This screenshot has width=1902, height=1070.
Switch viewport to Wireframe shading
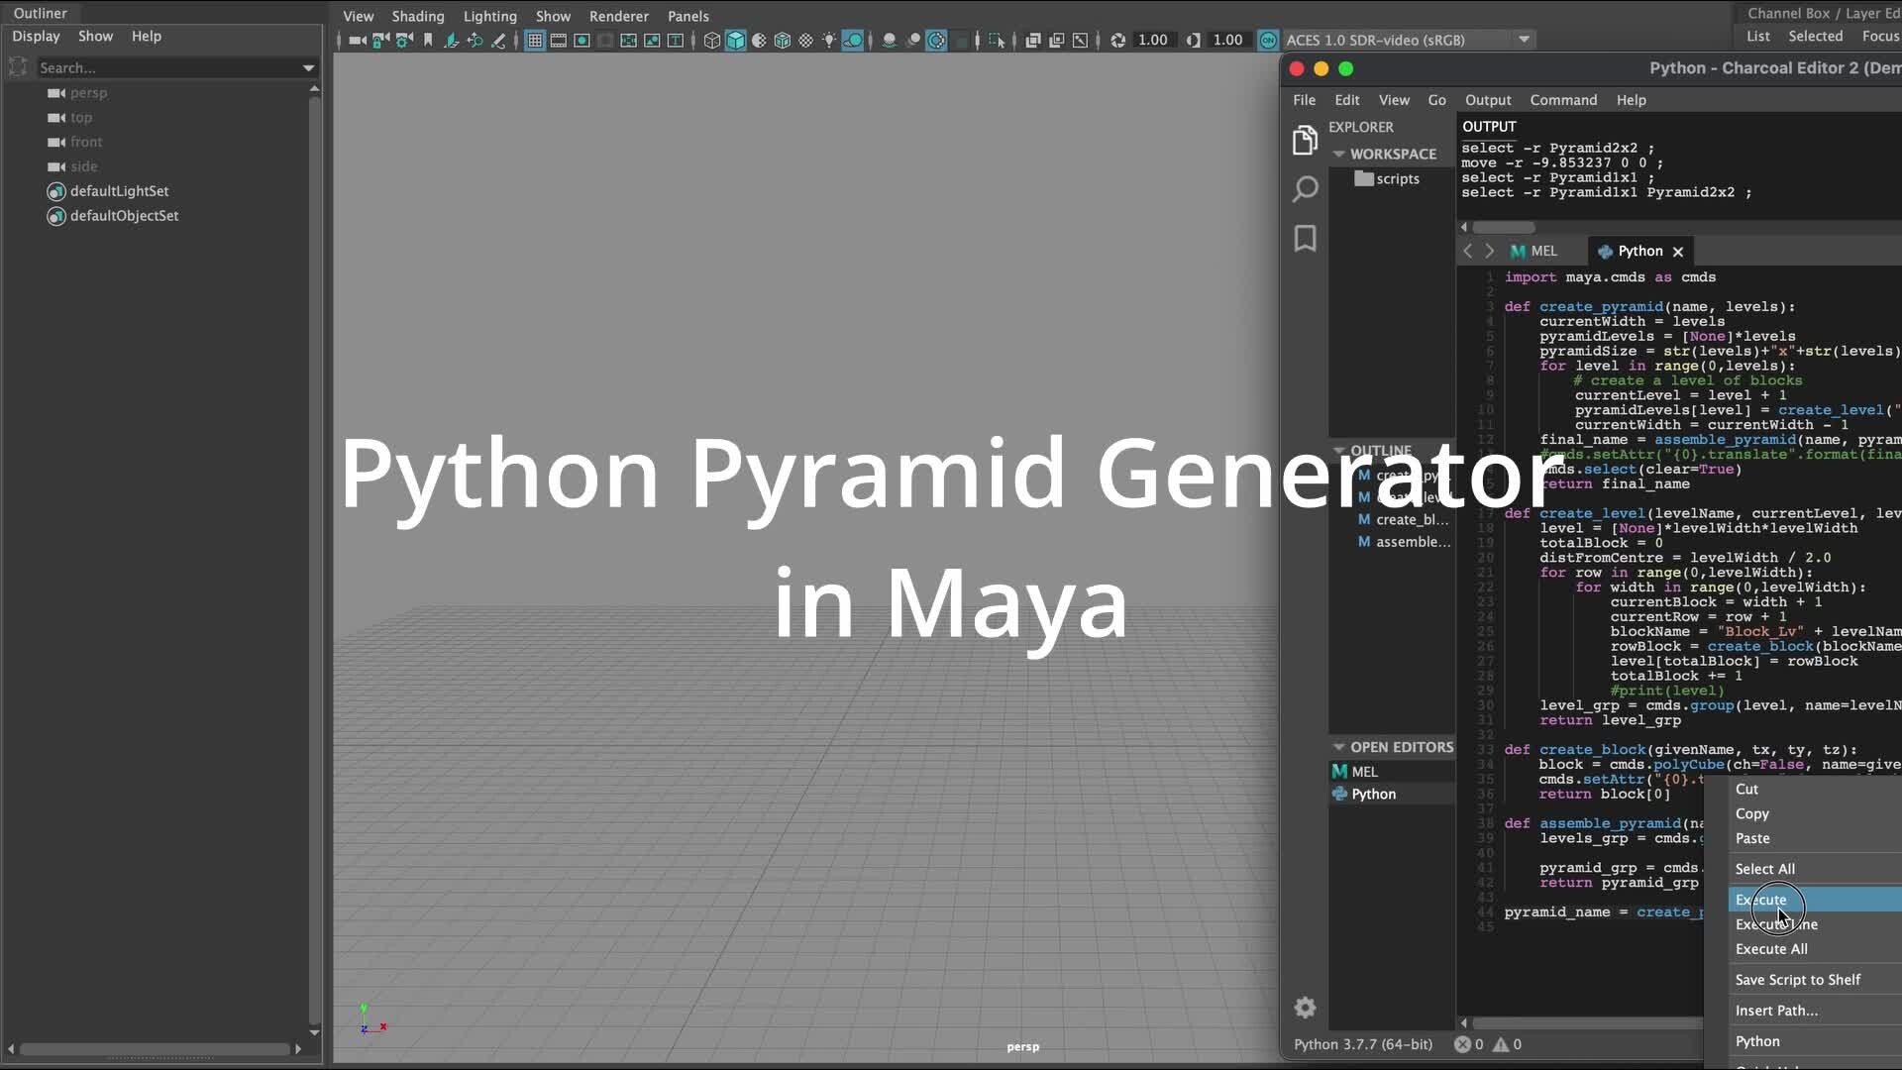coord(711,41)
